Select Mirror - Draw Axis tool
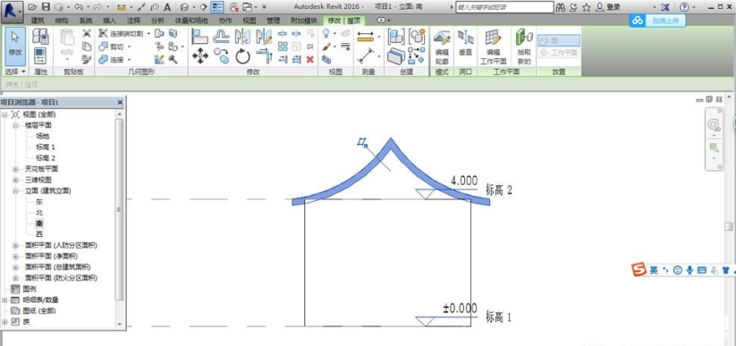Screen dimensions: 736x346 coord(264,36)
